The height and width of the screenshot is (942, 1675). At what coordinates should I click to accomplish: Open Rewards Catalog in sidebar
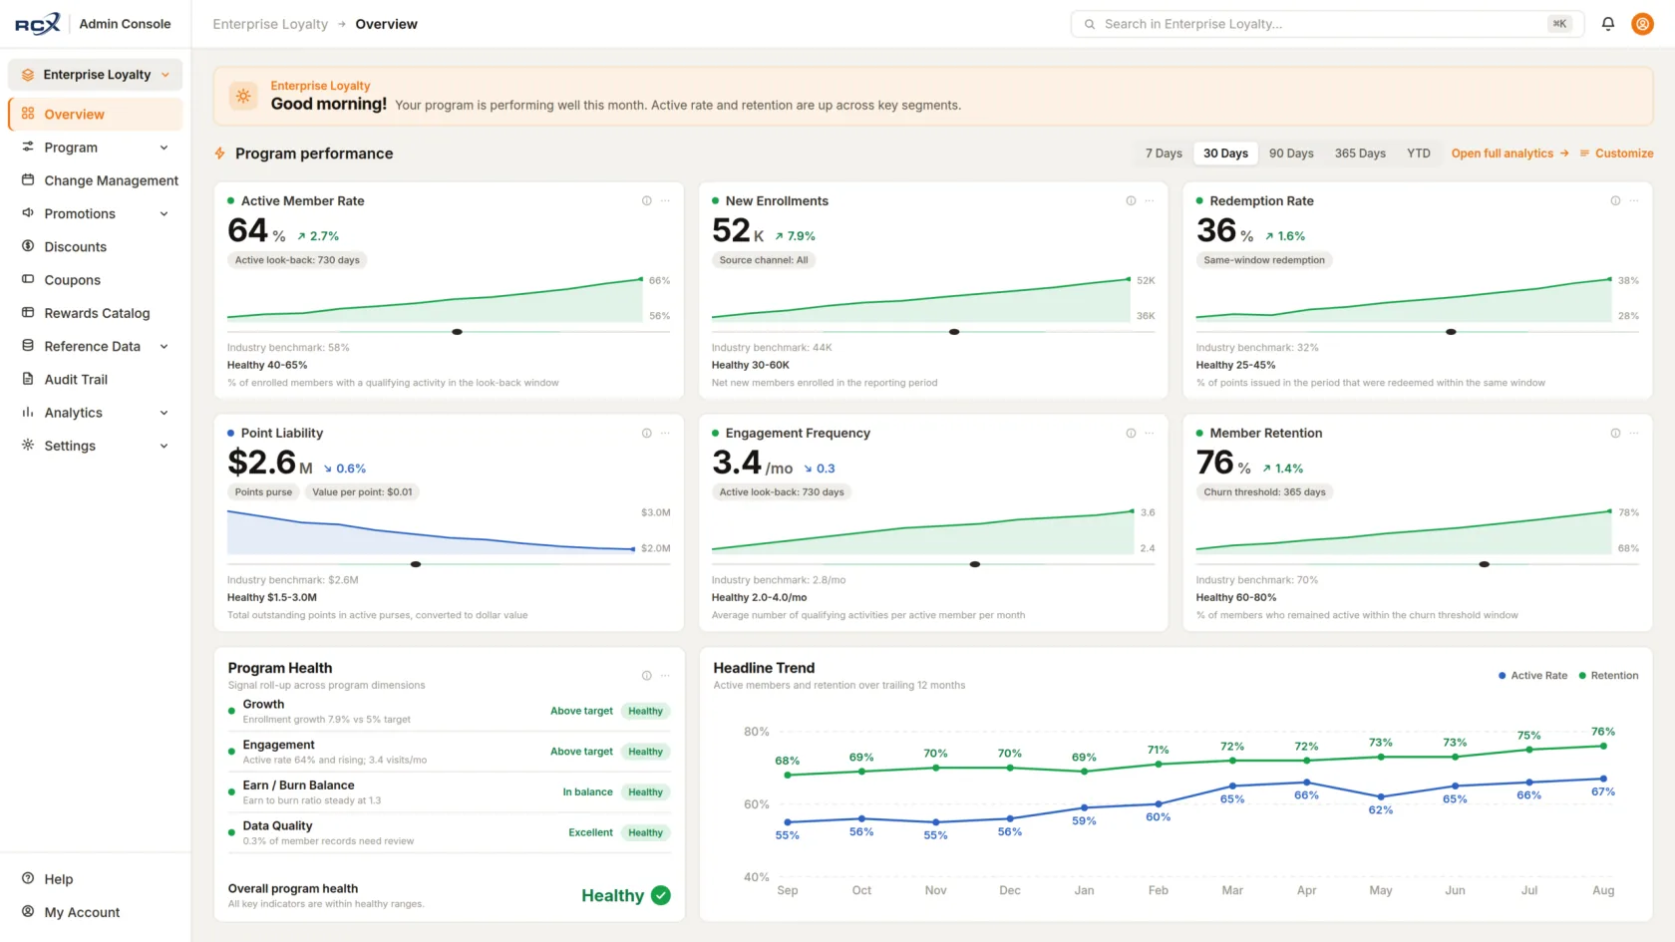[96, 313]
